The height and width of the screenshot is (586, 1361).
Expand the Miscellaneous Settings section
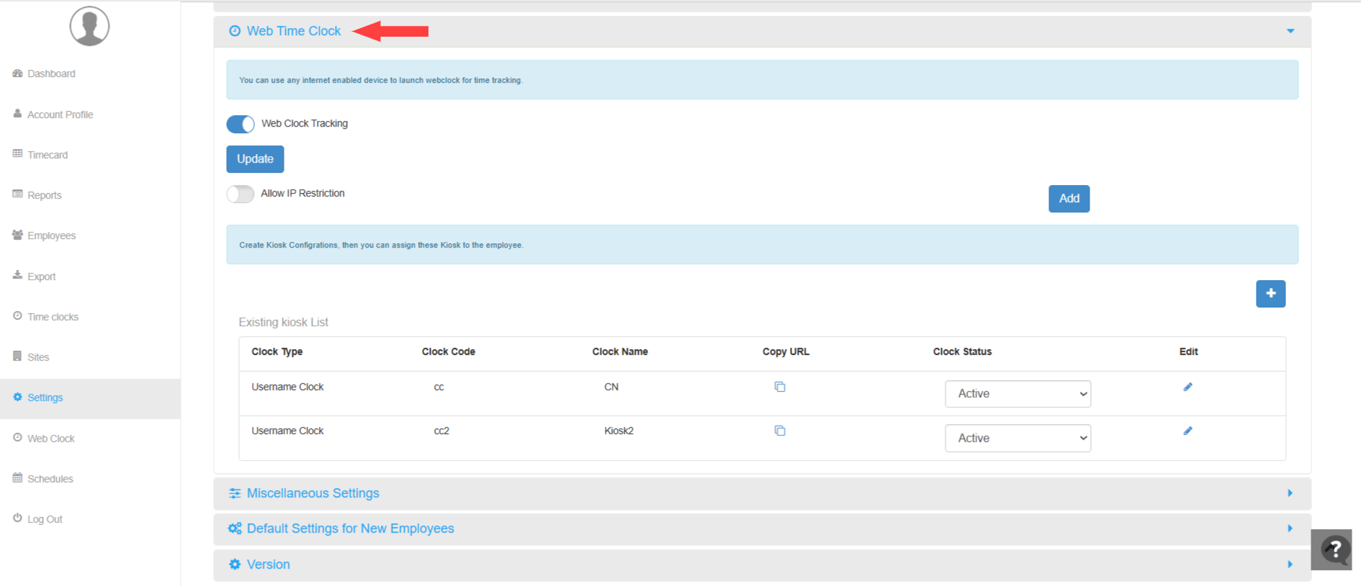tap(313, 494)
